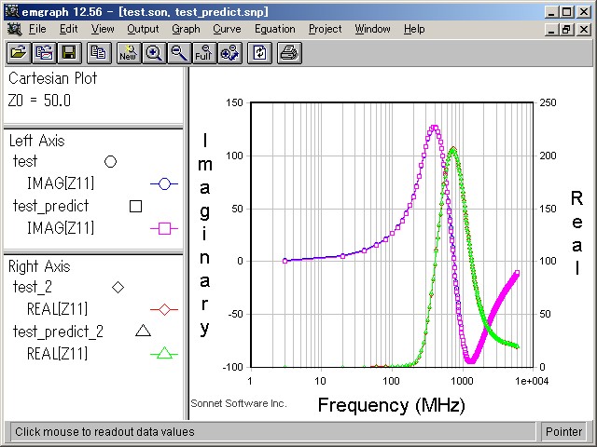Image resolution: width=597 pixels, height=447 pixels.
Task: Click the document icon beside File menu
Action: point(15,29)
